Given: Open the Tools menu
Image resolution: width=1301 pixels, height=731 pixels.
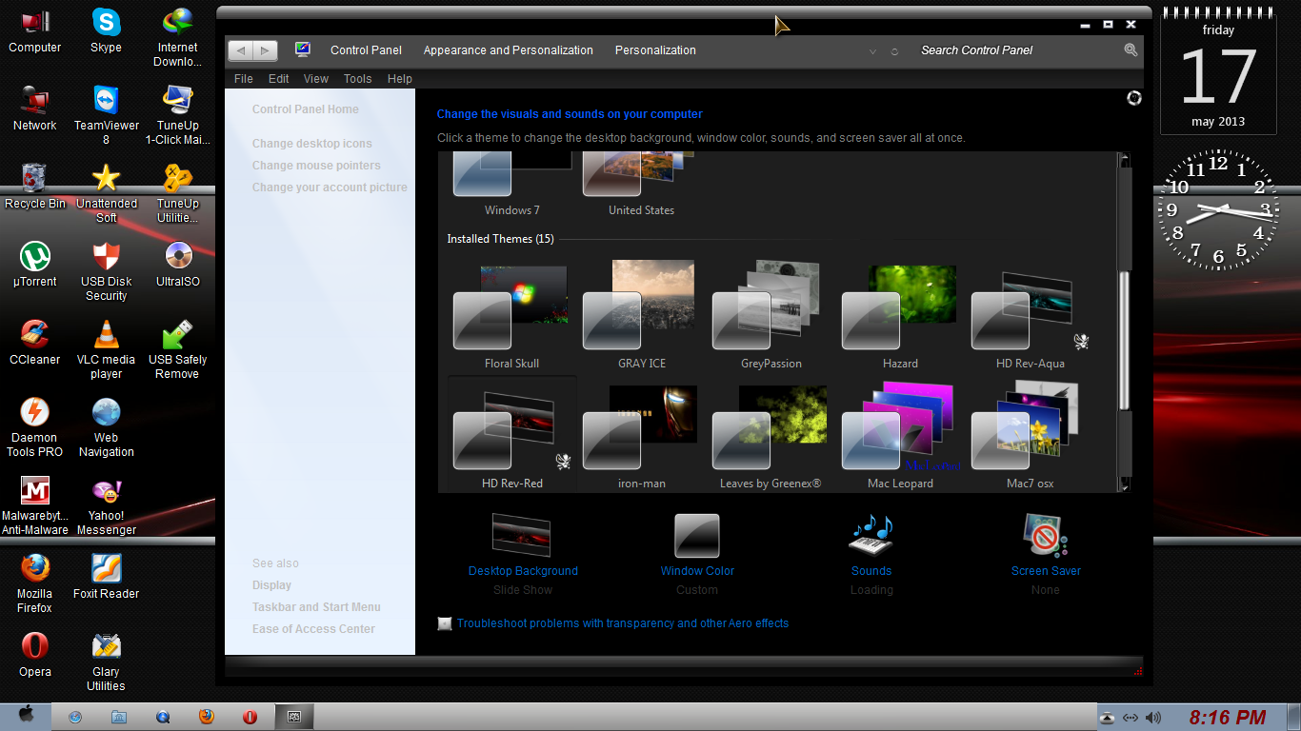Looking at the screenshot, I should pos(357,79).
